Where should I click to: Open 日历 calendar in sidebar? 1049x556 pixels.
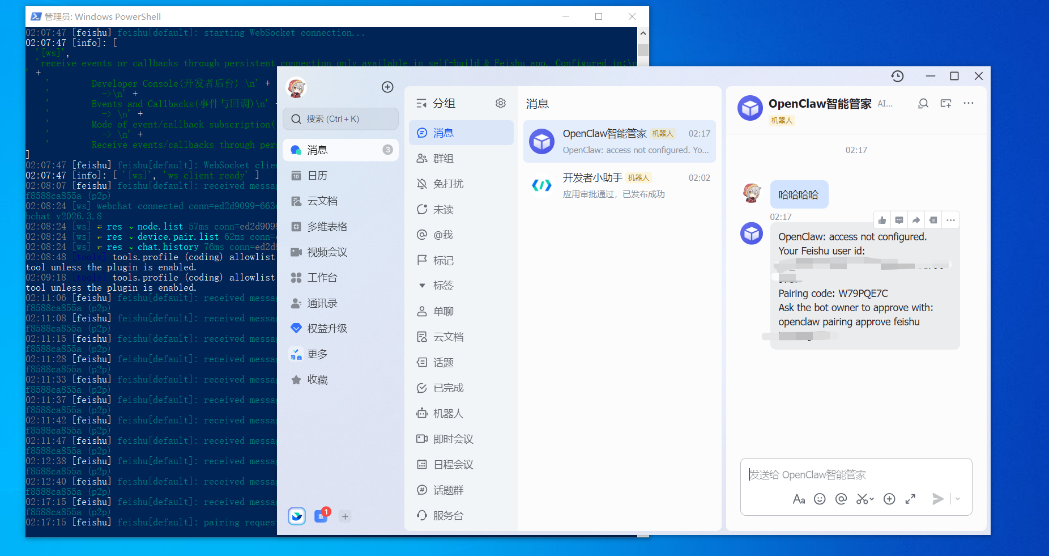340,175
